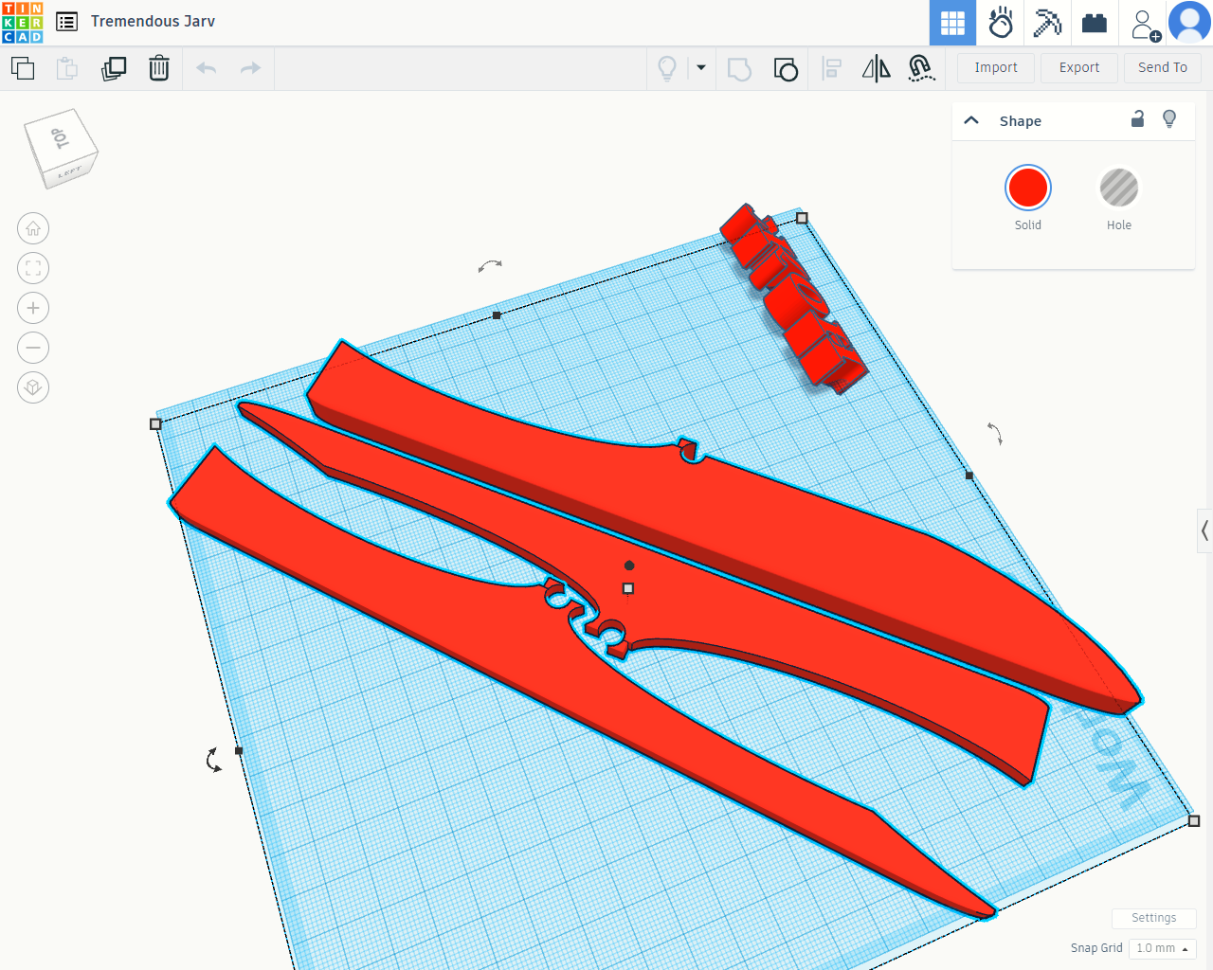Open the user profile avatar
The height and width of the screenshot is (970, 1213).
[x=1189, y=23]
